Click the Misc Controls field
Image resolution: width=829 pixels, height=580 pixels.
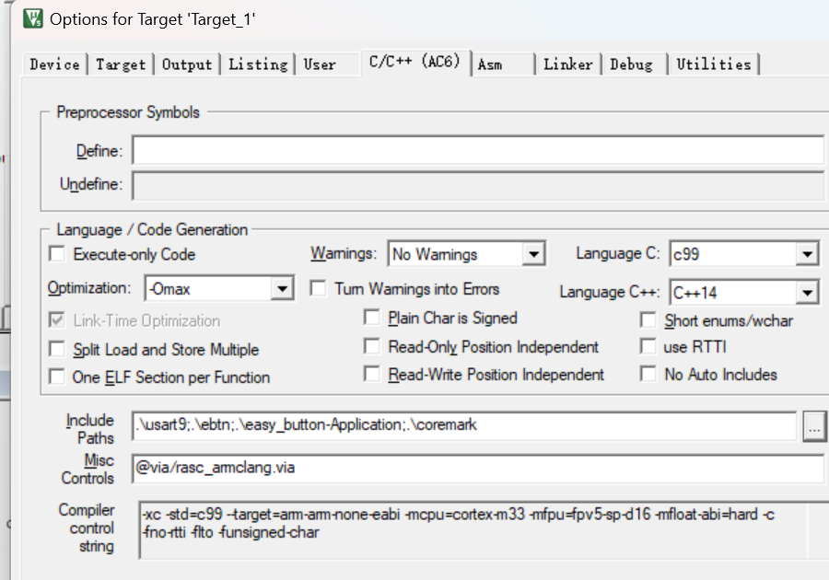(478, 468)
